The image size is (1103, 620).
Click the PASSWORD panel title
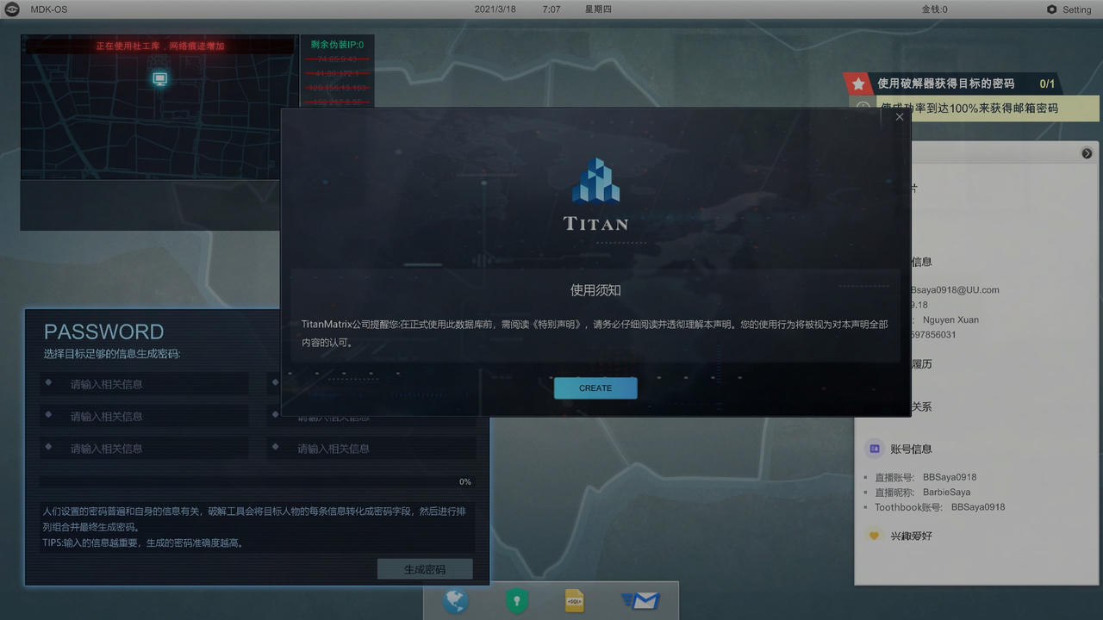click(103, 332)
